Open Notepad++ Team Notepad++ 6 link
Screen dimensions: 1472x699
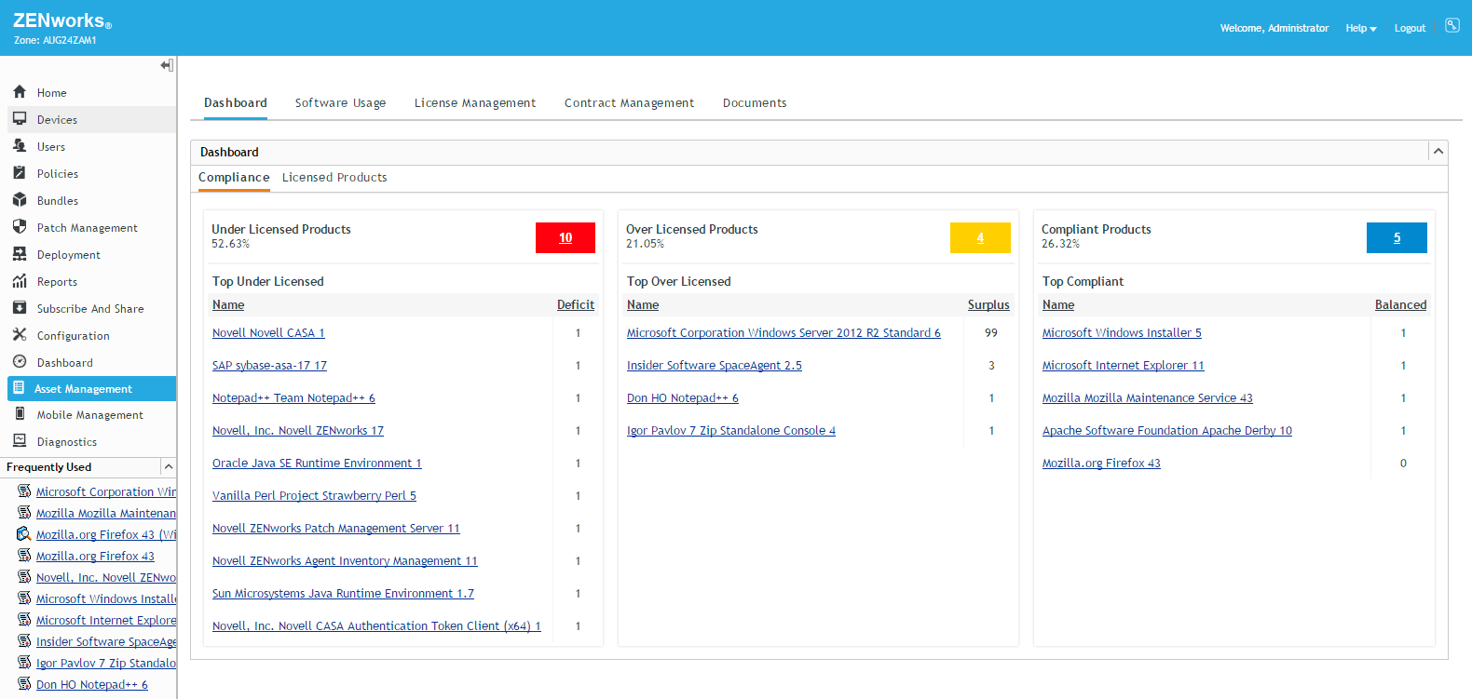click(x=293, y=397)
